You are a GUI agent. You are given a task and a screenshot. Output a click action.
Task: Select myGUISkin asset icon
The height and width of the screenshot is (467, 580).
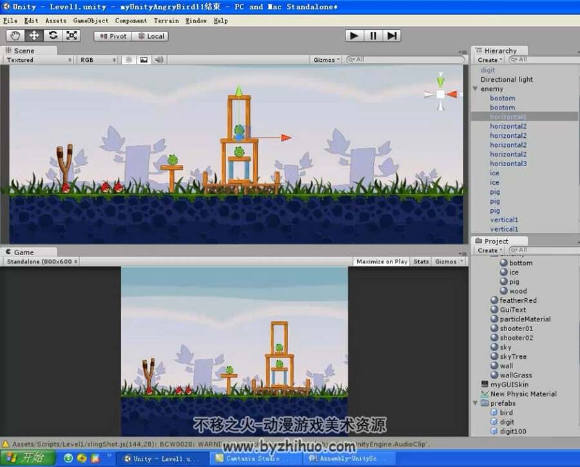click(x=485, y=384)
